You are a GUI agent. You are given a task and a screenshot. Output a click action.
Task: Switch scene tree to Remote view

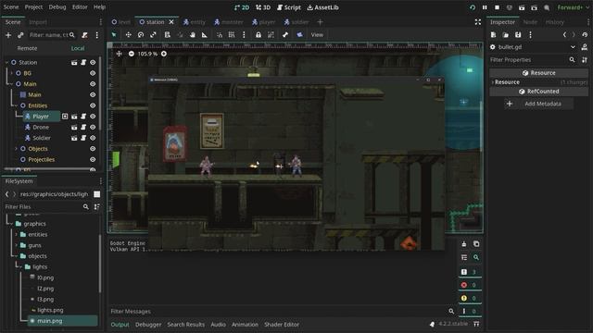[27, 48]
